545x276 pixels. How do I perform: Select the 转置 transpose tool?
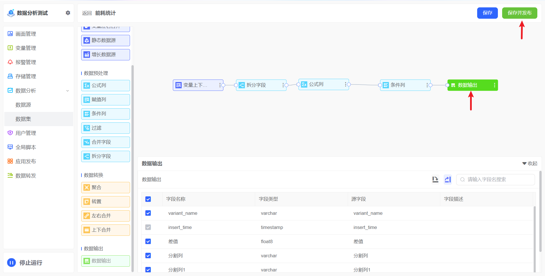pyautogui.click(x=97, y=201)
